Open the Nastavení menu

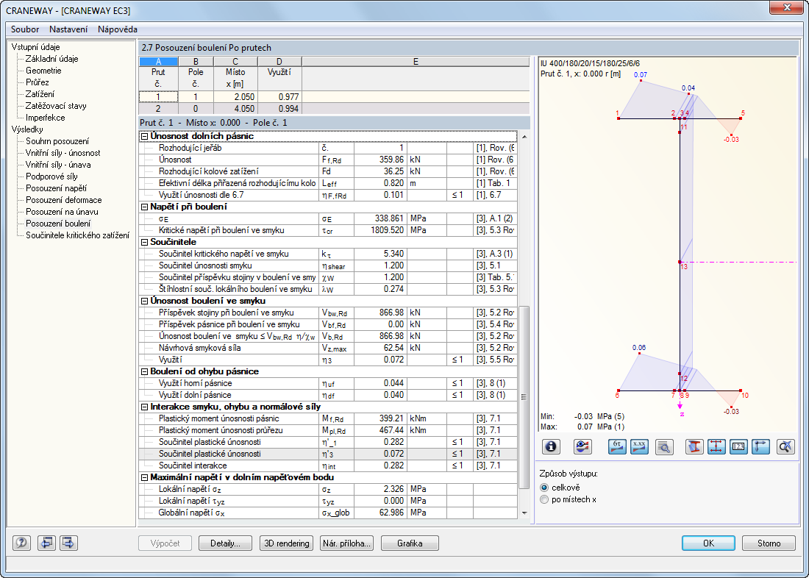point(68,29)
